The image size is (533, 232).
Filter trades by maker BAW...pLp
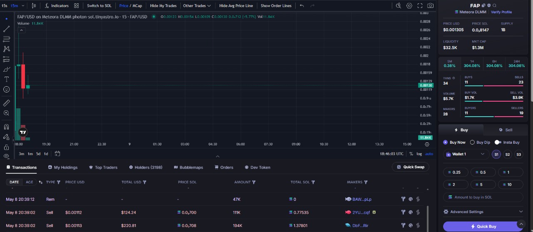click(403, 199)
